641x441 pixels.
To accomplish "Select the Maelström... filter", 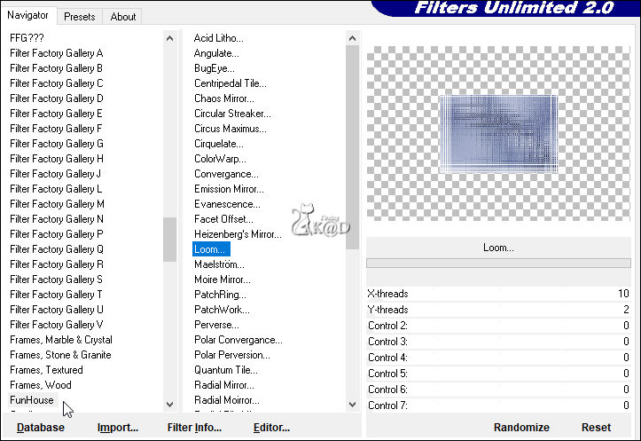I will [x=219, y=264].
